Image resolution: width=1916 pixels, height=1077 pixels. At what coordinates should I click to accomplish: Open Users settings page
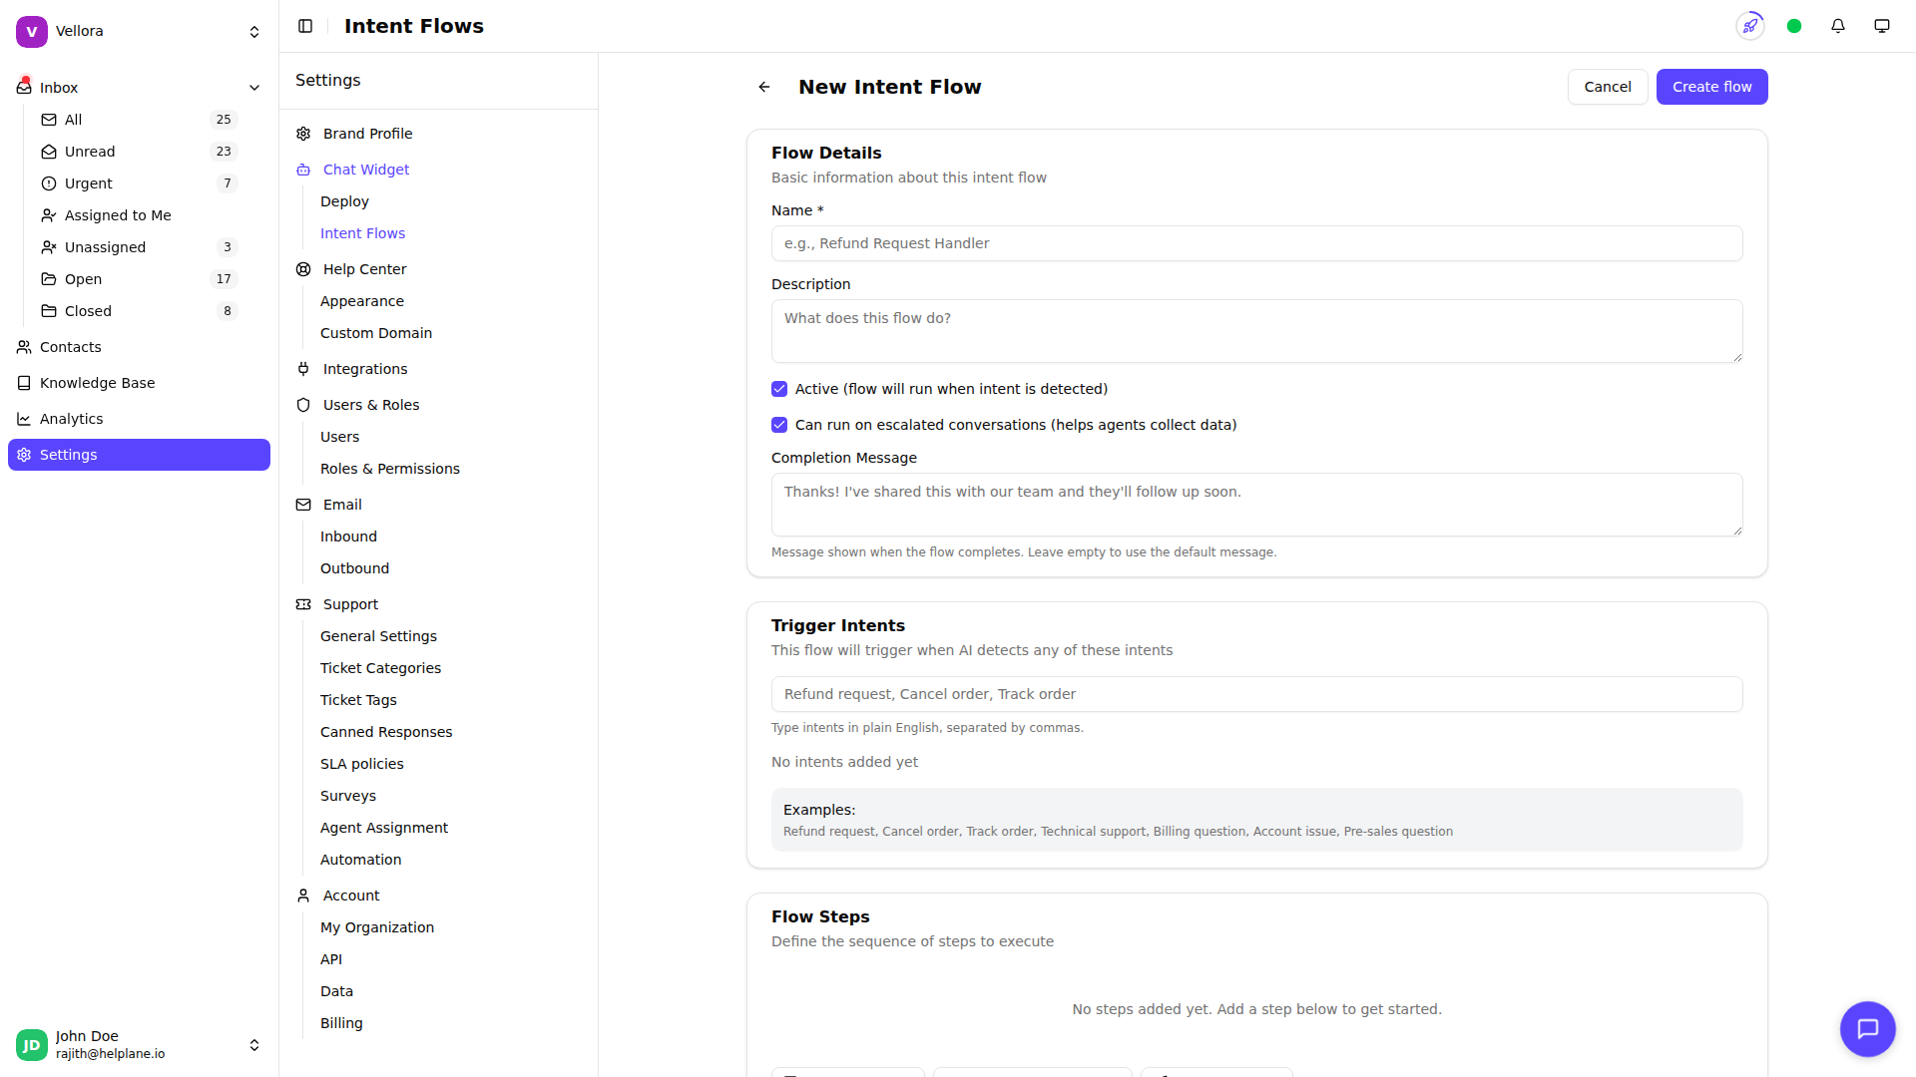click(339, 437)
